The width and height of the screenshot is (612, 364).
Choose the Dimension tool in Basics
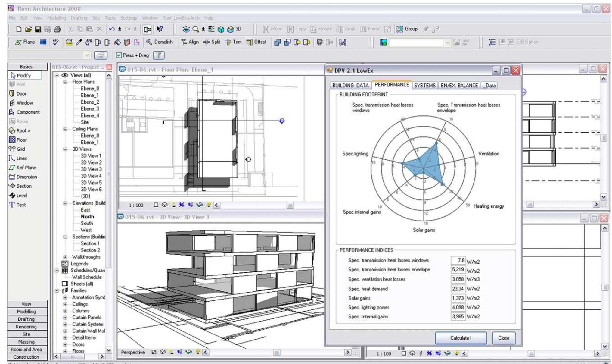pyautogui.click(x=23, y=177)
